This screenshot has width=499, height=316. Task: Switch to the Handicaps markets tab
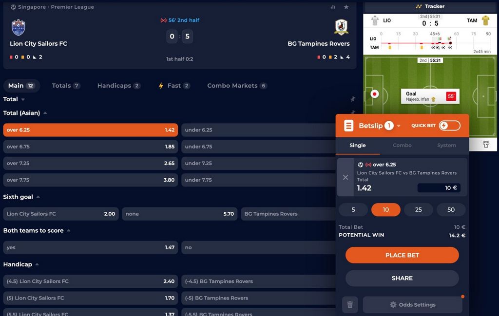coord(118,86)
